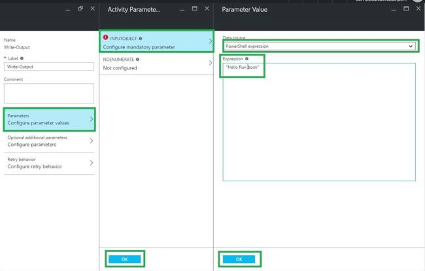The height and width of the screenshot is (271, 425).
Task: Click OK in Parameter Value blade
Action: point(239,259)
